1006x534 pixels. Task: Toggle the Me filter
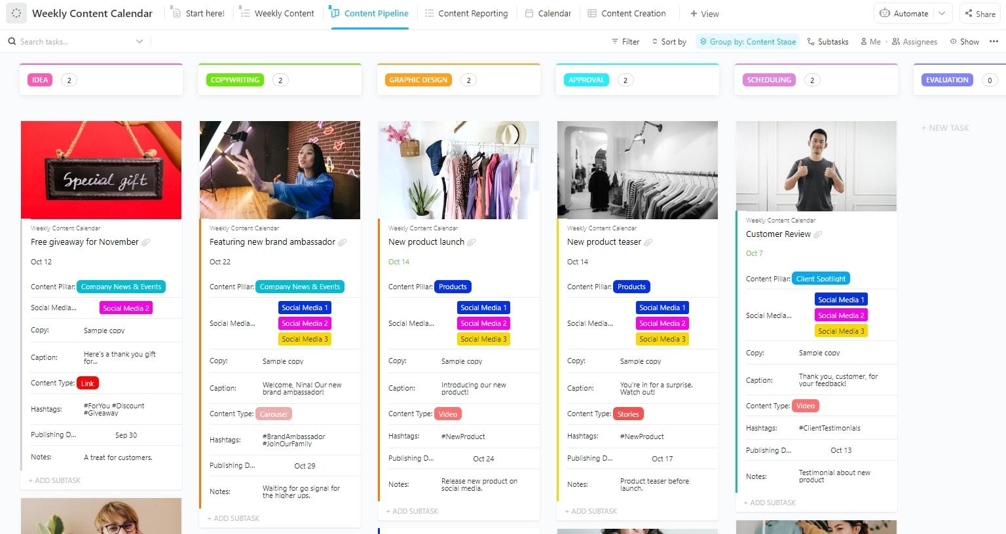(x=870, y=41)
